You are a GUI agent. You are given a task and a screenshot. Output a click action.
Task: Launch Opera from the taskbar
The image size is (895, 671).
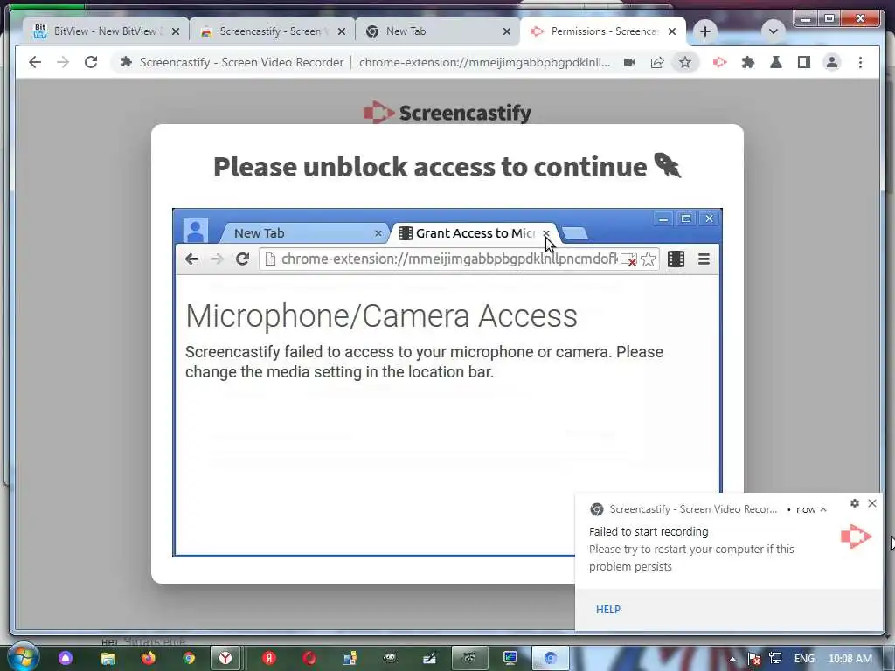pos(309,658)
